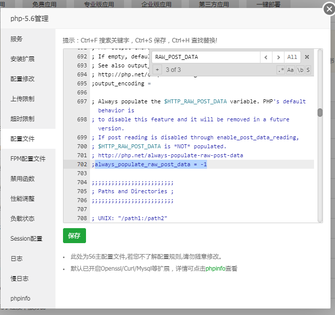Switch to 专业版应用 tab in background
This screenshot has height=315, width=335.
[x=99, y=4]
